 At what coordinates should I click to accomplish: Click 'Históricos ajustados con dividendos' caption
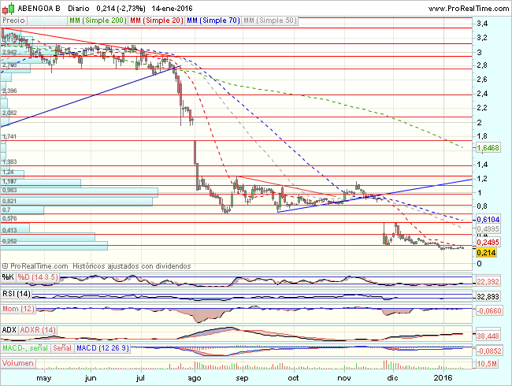pyautogui.click(x=132, y=266)
